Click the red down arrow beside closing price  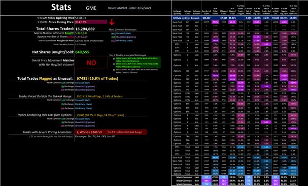(x=112, y=22)
